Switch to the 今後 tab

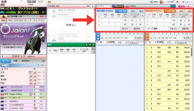tap(15, 60)
